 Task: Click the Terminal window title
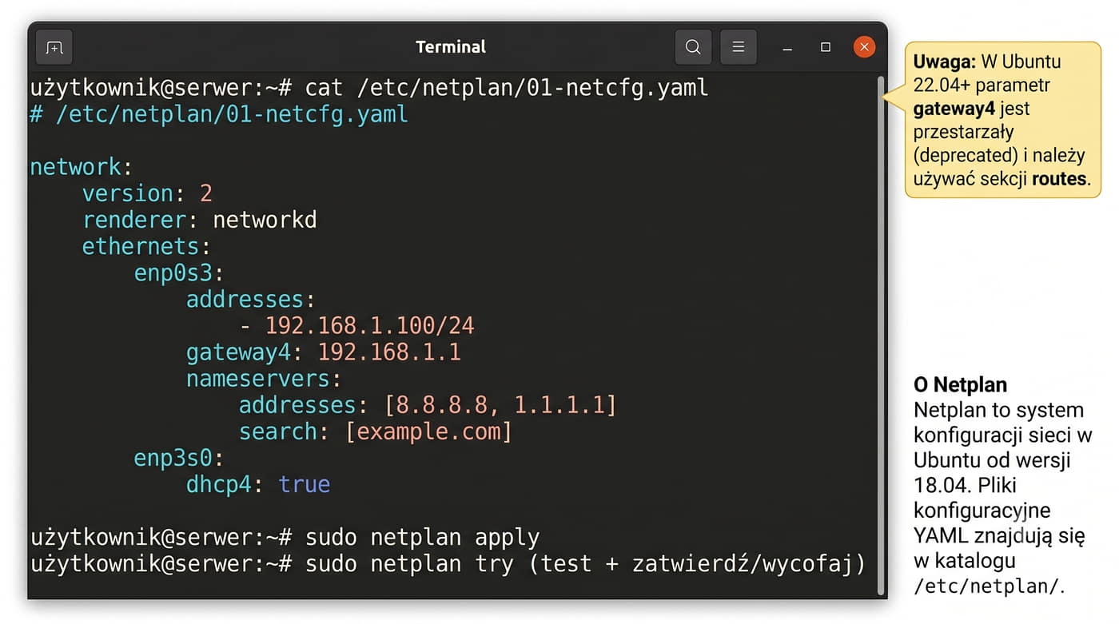[451, 47]
